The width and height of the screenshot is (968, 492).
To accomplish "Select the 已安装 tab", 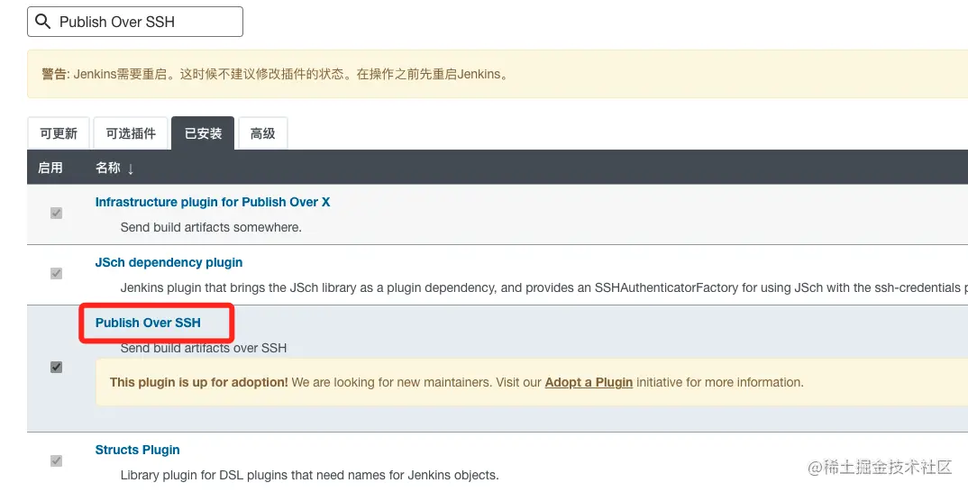I will tap(203, 133).
